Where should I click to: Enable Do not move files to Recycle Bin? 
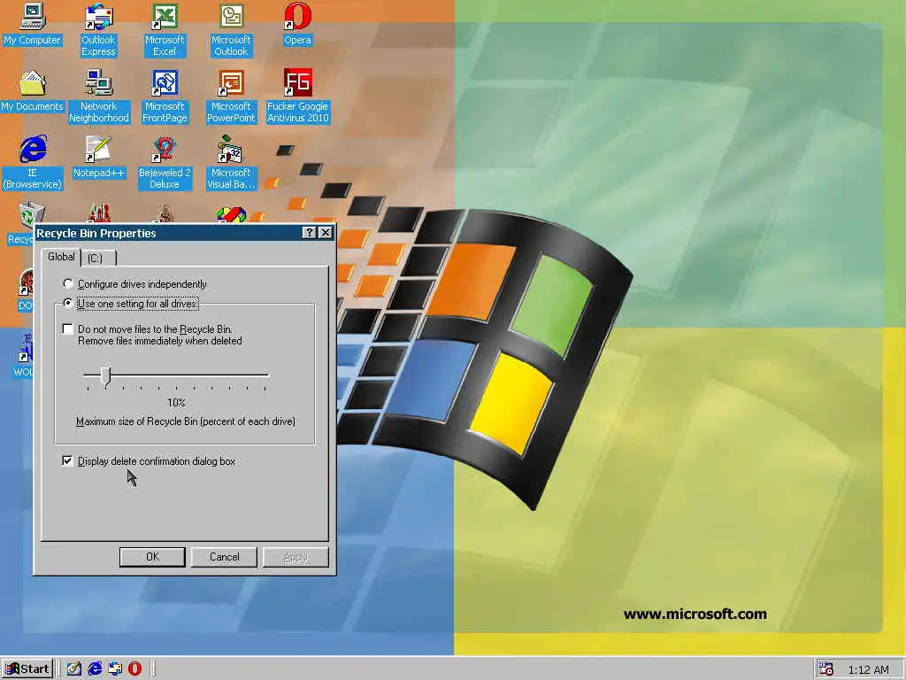pos(67,329)
